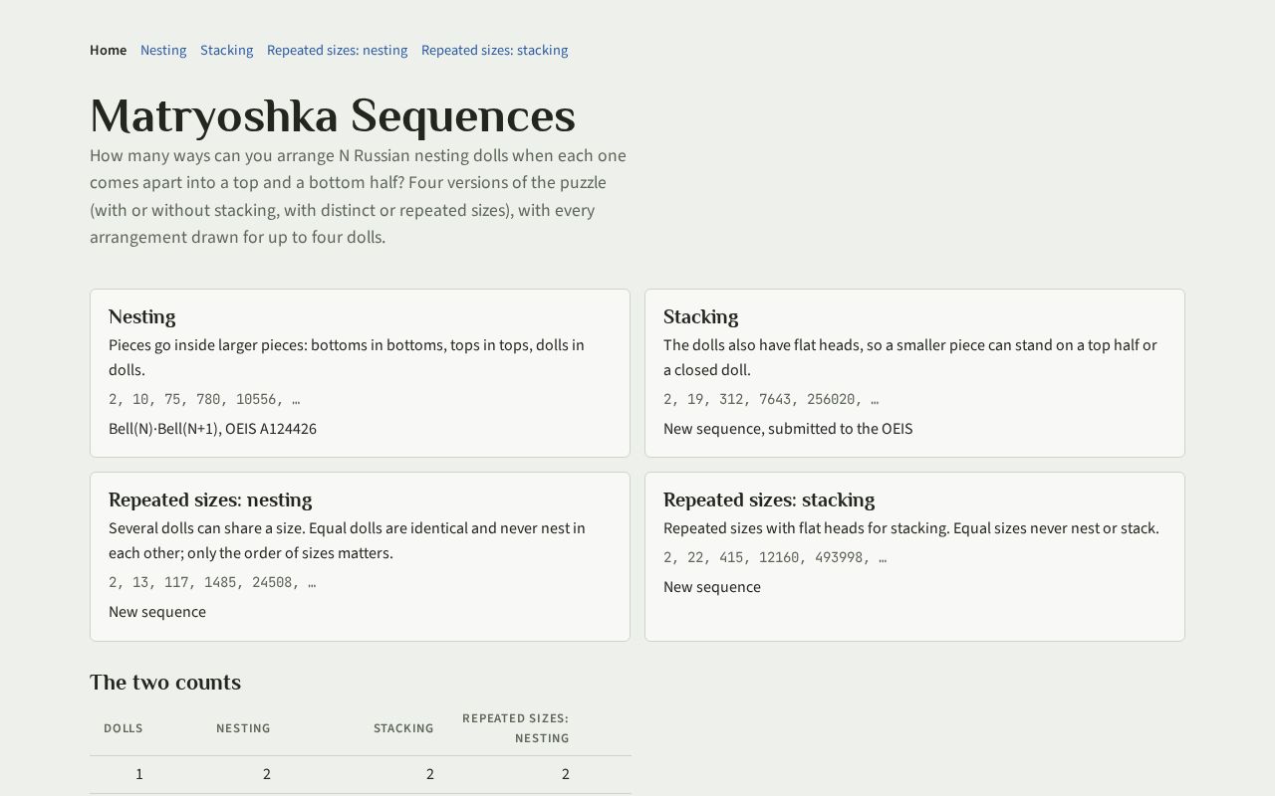Click the DOLLS column header

click(x=124, y=728)
